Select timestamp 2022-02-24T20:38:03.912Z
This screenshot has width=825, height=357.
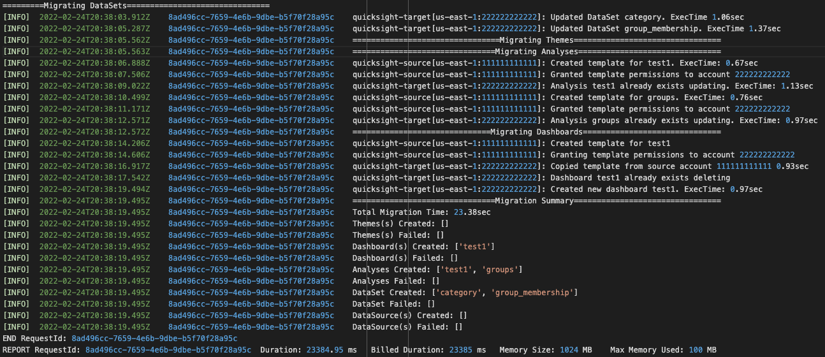tap(94, 17)
